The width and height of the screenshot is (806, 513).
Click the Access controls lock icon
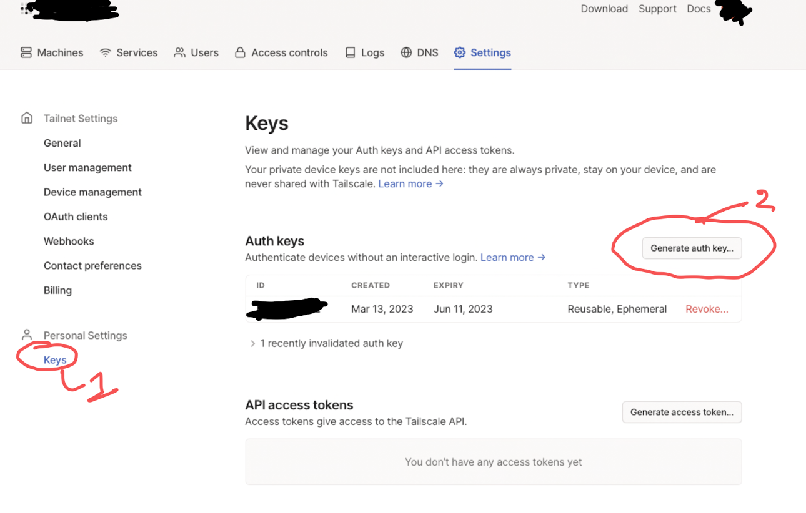click(x=240, y=52)
